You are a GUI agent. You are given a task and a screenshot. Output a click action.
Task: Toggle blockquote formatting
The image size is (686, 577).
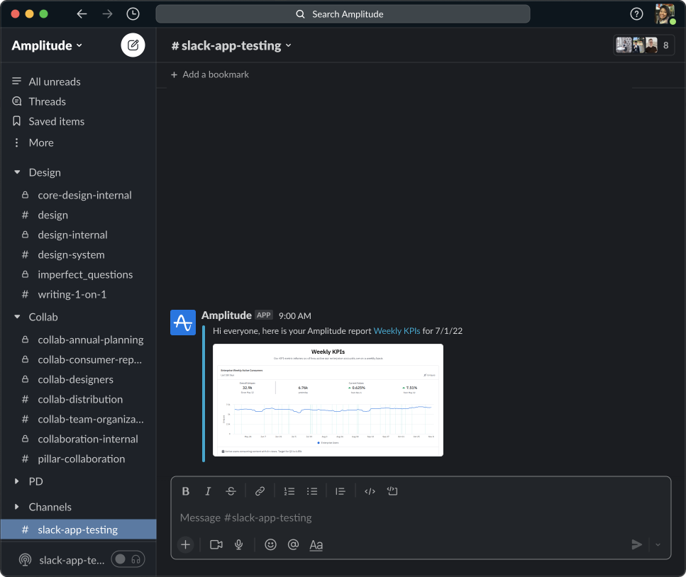coord(340,491)
